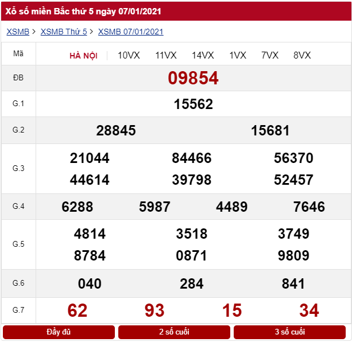Select the G.4 number 5987

pyautogui.click(x=154, y=207)
